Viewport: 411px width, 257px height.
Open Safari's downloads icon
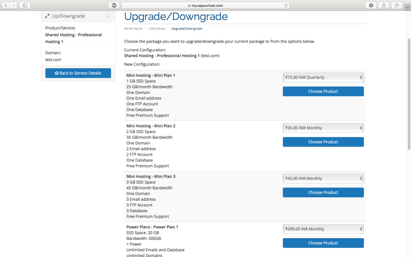[371, 5]
